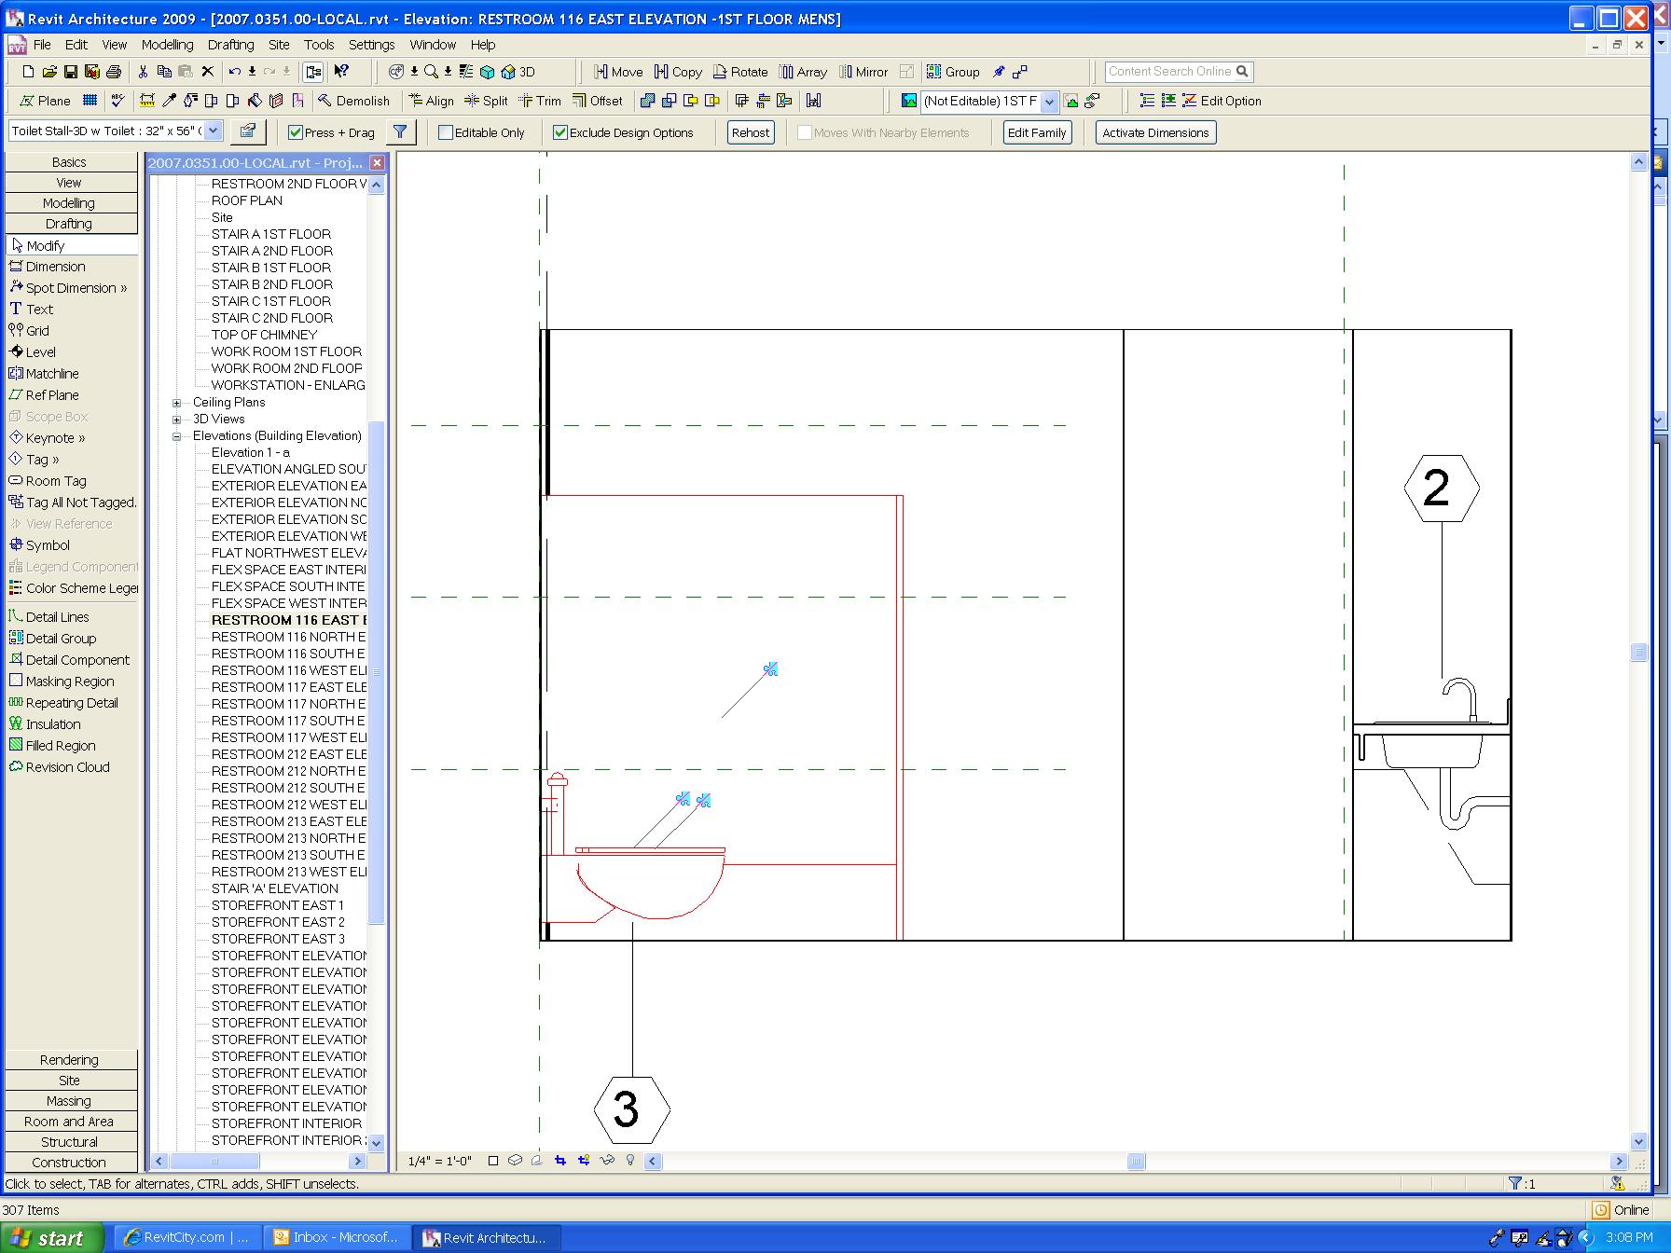Expand the Keynote flyout

click(81, 438)
